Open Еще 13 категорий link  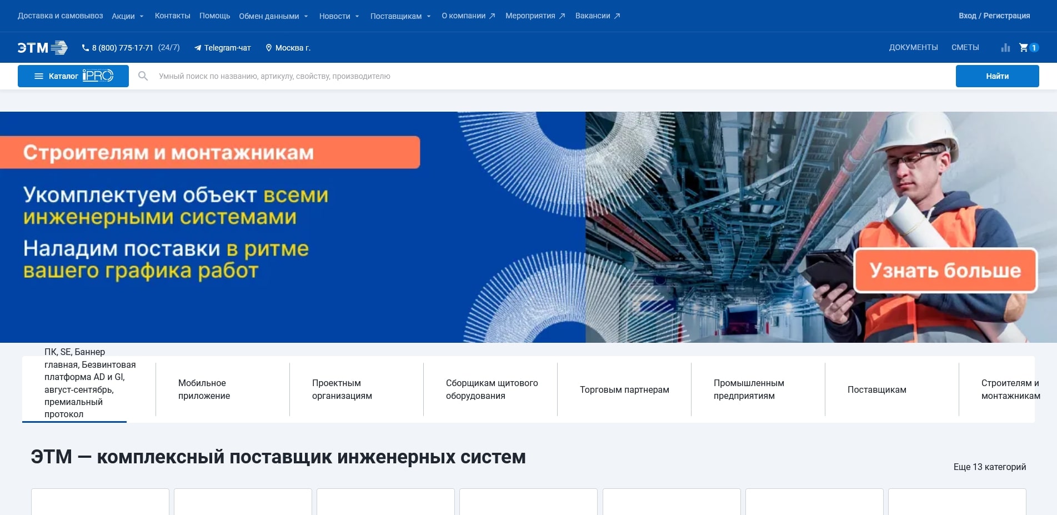(989, 467)
